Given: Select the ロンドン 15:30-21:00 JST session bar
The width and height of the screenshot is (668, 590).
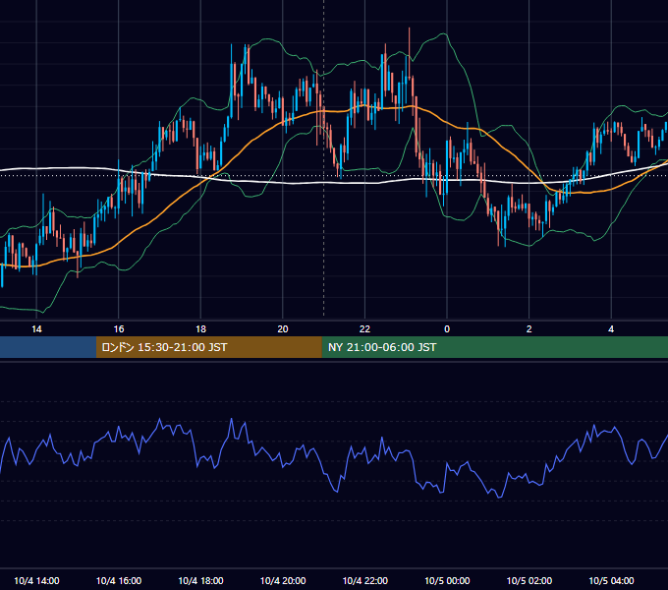Looking at the screenshot, I should pyautogui.click(x=208, y=347).
